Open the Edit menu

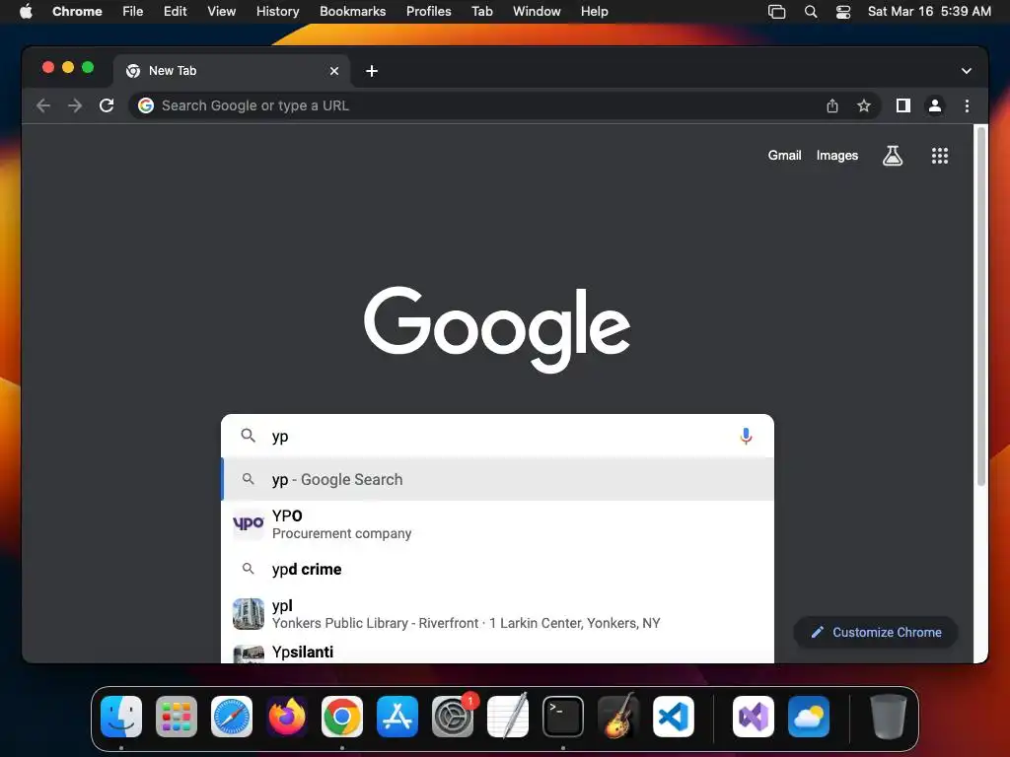point(175,11)
